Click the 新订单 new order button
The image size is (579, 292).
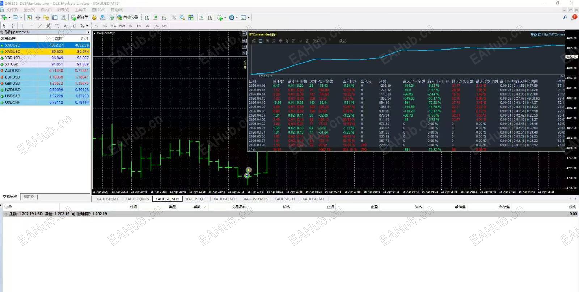point(80,17)
